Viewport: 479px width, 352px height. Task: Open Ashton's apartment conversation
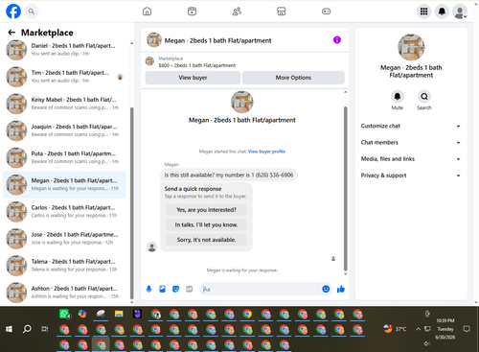point(65,293)
